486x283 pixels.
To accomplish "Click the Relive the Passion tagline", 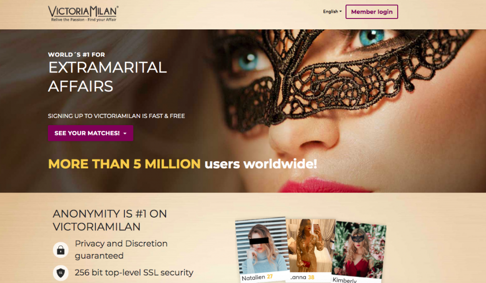I will click(84, 19).
